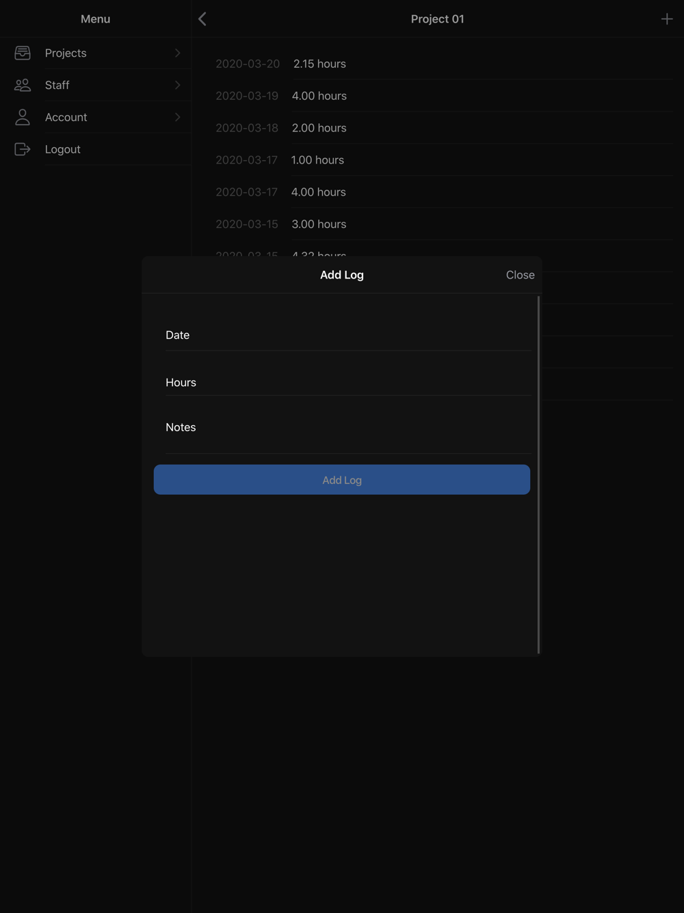684x913 pixels.
Task: Go back with the left chevron
Action: coord(202,19)
